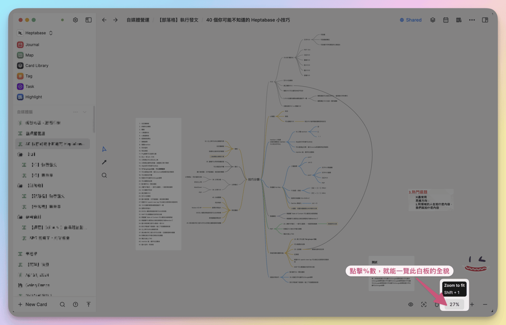Open the three-dot more options menu
Viewport: 506px width, 325px height.
(x=472, y=20)
